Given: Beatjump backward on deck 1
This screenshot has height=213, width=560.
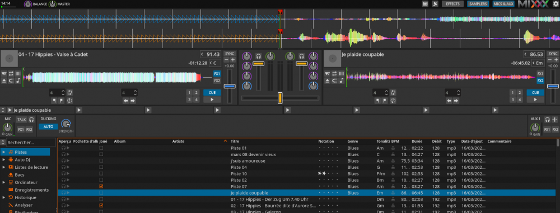Looking at the screenshot, I should [x=126, y=101].
